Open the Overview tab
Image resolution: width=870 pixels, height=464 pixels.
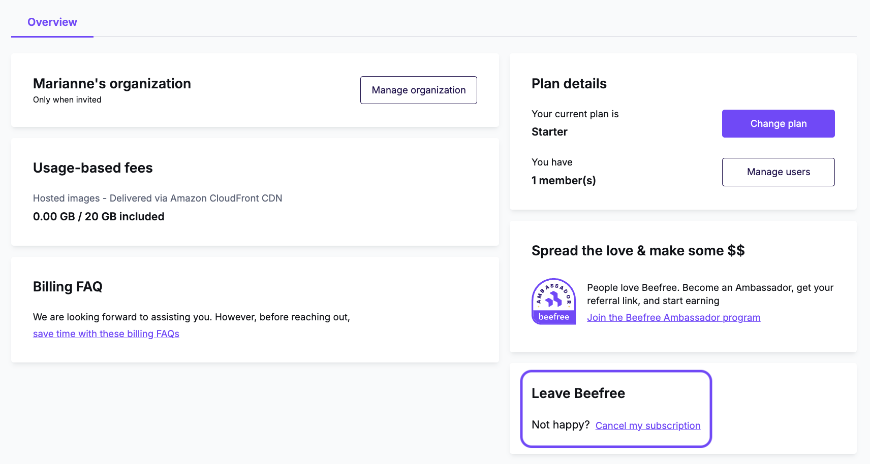pyautogui.click(x=52, y=22)
